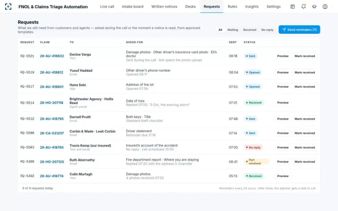Click the No reply status badge

[x=253, y=147]
